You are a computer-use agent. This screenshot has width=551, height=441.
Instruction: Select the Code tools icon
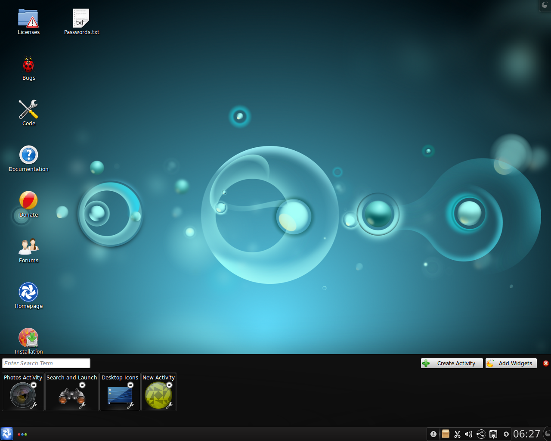[28, 109]
